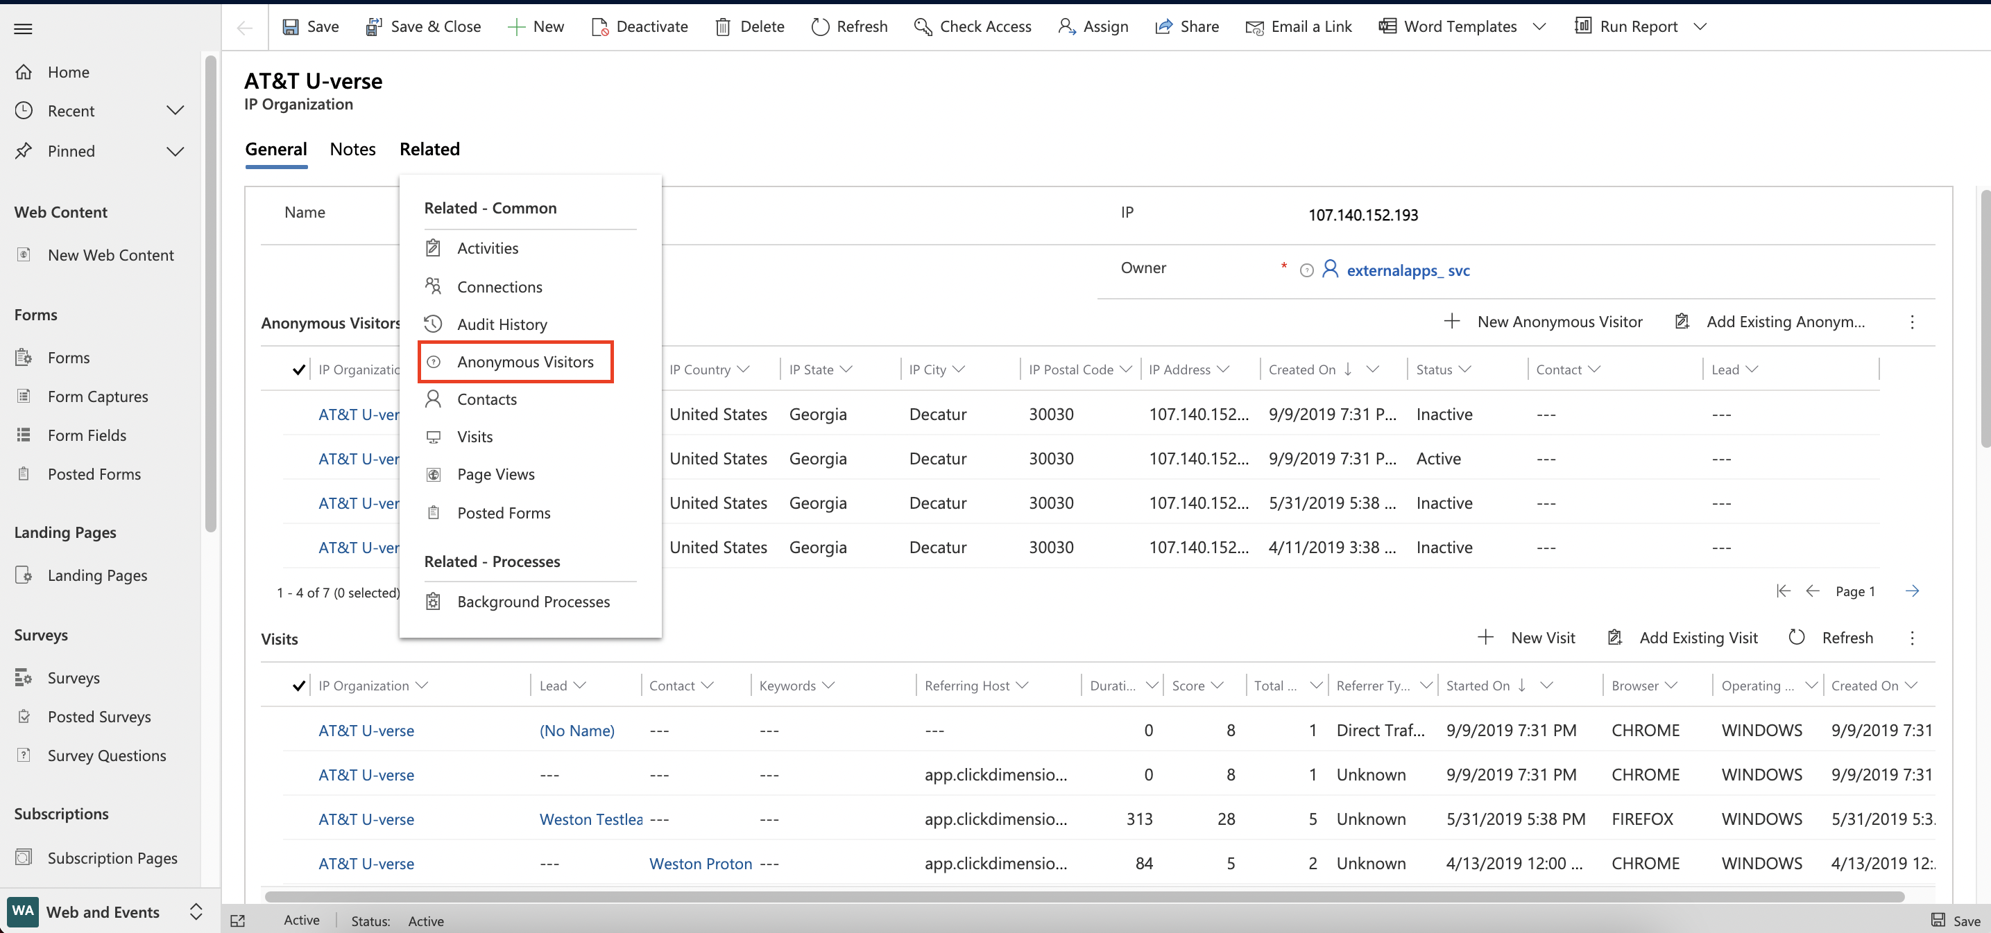This screenshot has height=933, width=1991.
Task: Click the horizontal scrollbar under Visits
Action: pyautogui.click(x=1084, y=897)
